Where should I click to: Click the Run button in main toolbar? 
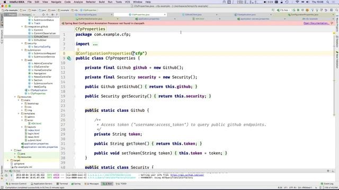click(294, 10)
